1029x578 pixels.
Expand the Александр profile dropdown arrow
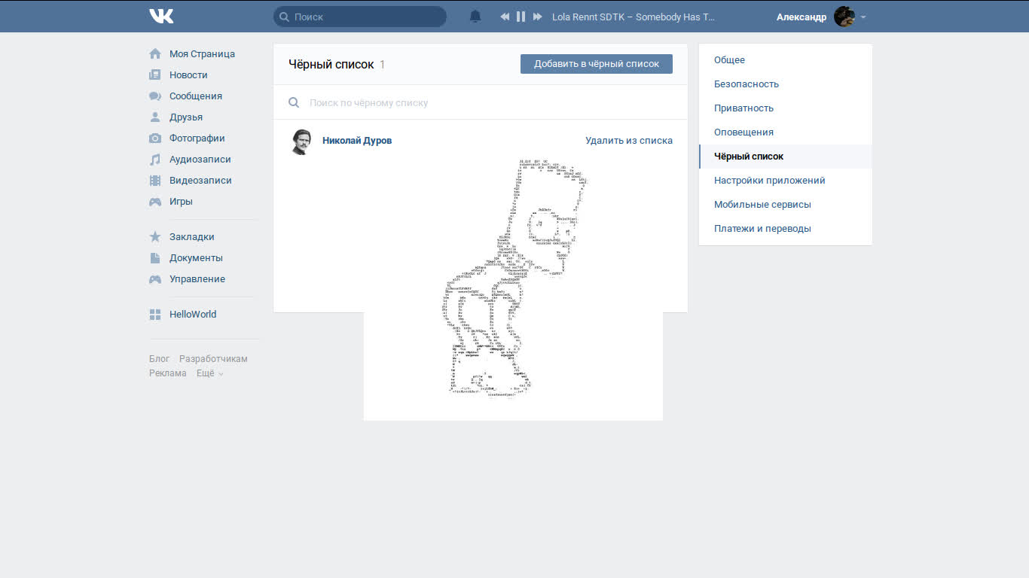[x=863, y=17]
